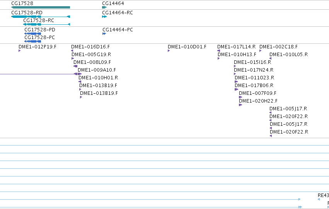
Task: Click the DME1-016D16.F label
Action: [90, 46]
